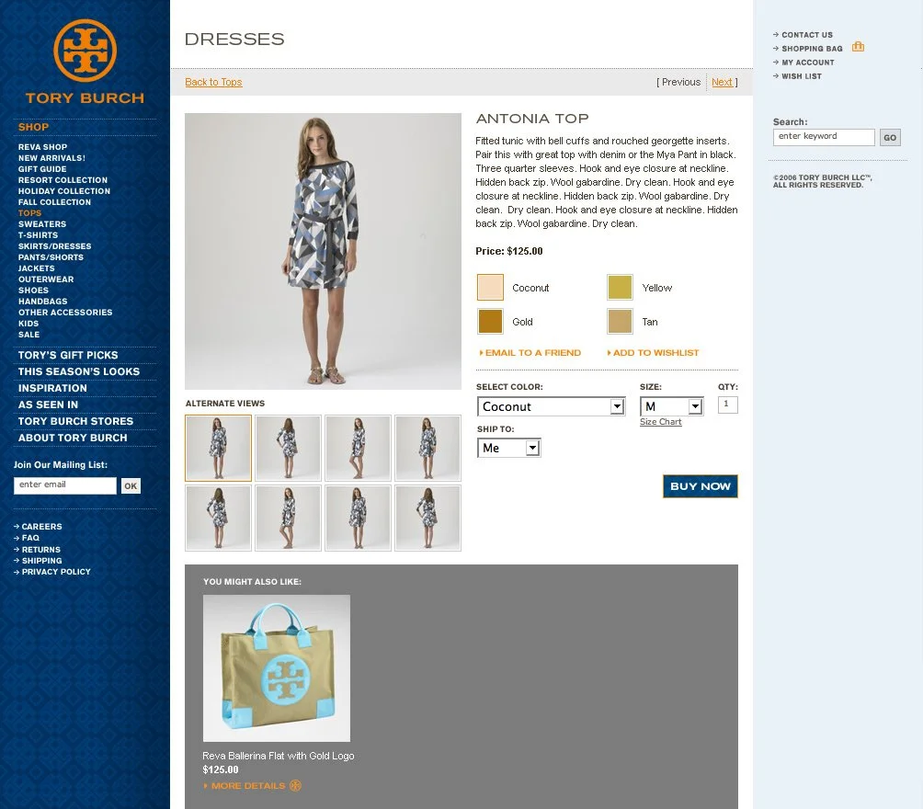Open the Reva Shop menu item
Viewport: 923px width, 809px height.
coord(42,146)
